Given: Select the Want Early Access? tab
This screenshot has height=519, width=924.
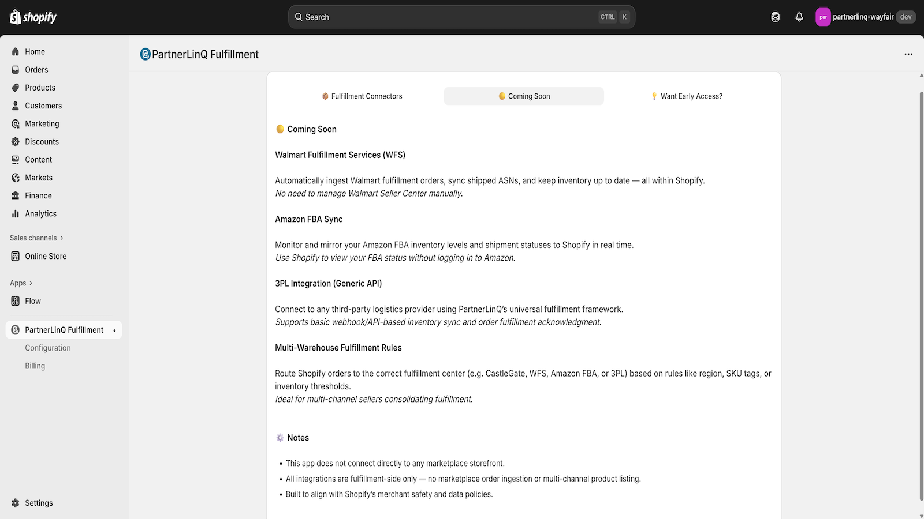Looking at the screenshot, I should tap(687, 96).
